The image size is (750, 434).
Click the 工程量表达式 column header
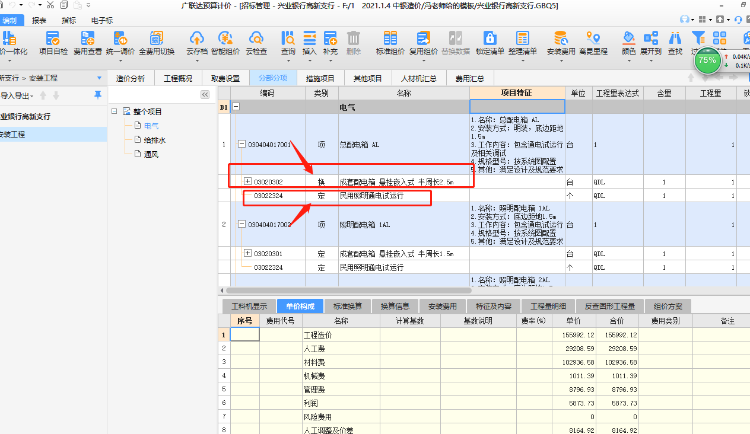click(x=617, y=93)
